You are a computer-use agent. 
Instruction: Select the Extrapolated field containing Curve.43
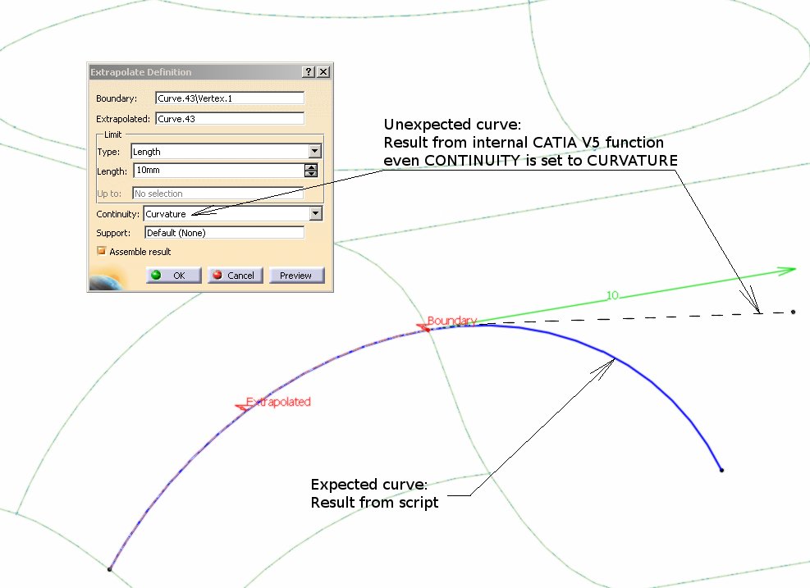click(230, 119)
